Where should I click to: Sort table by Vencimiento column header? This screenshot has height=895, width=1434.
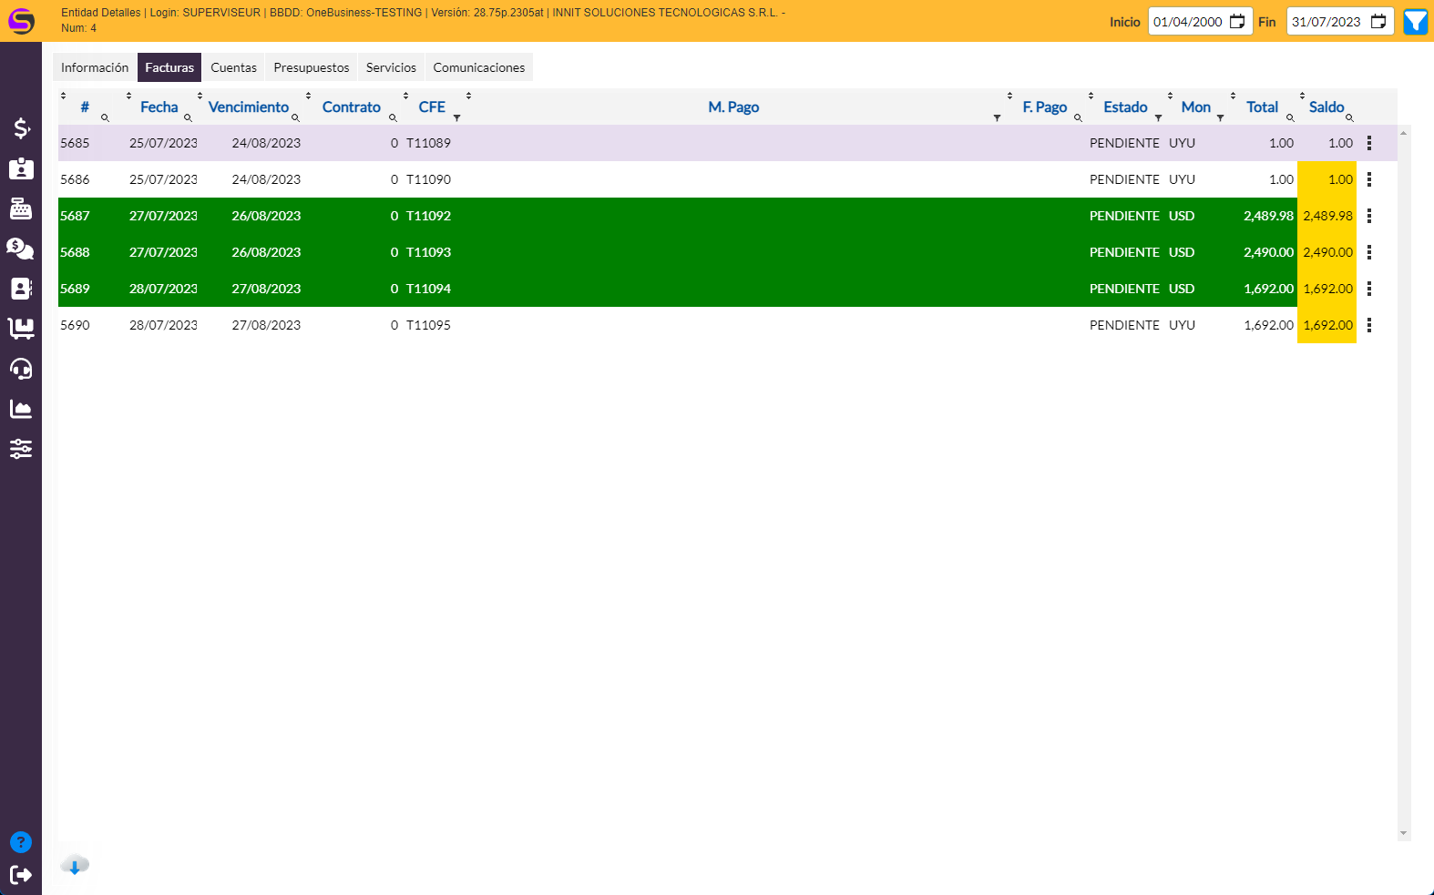pos(248,107)
